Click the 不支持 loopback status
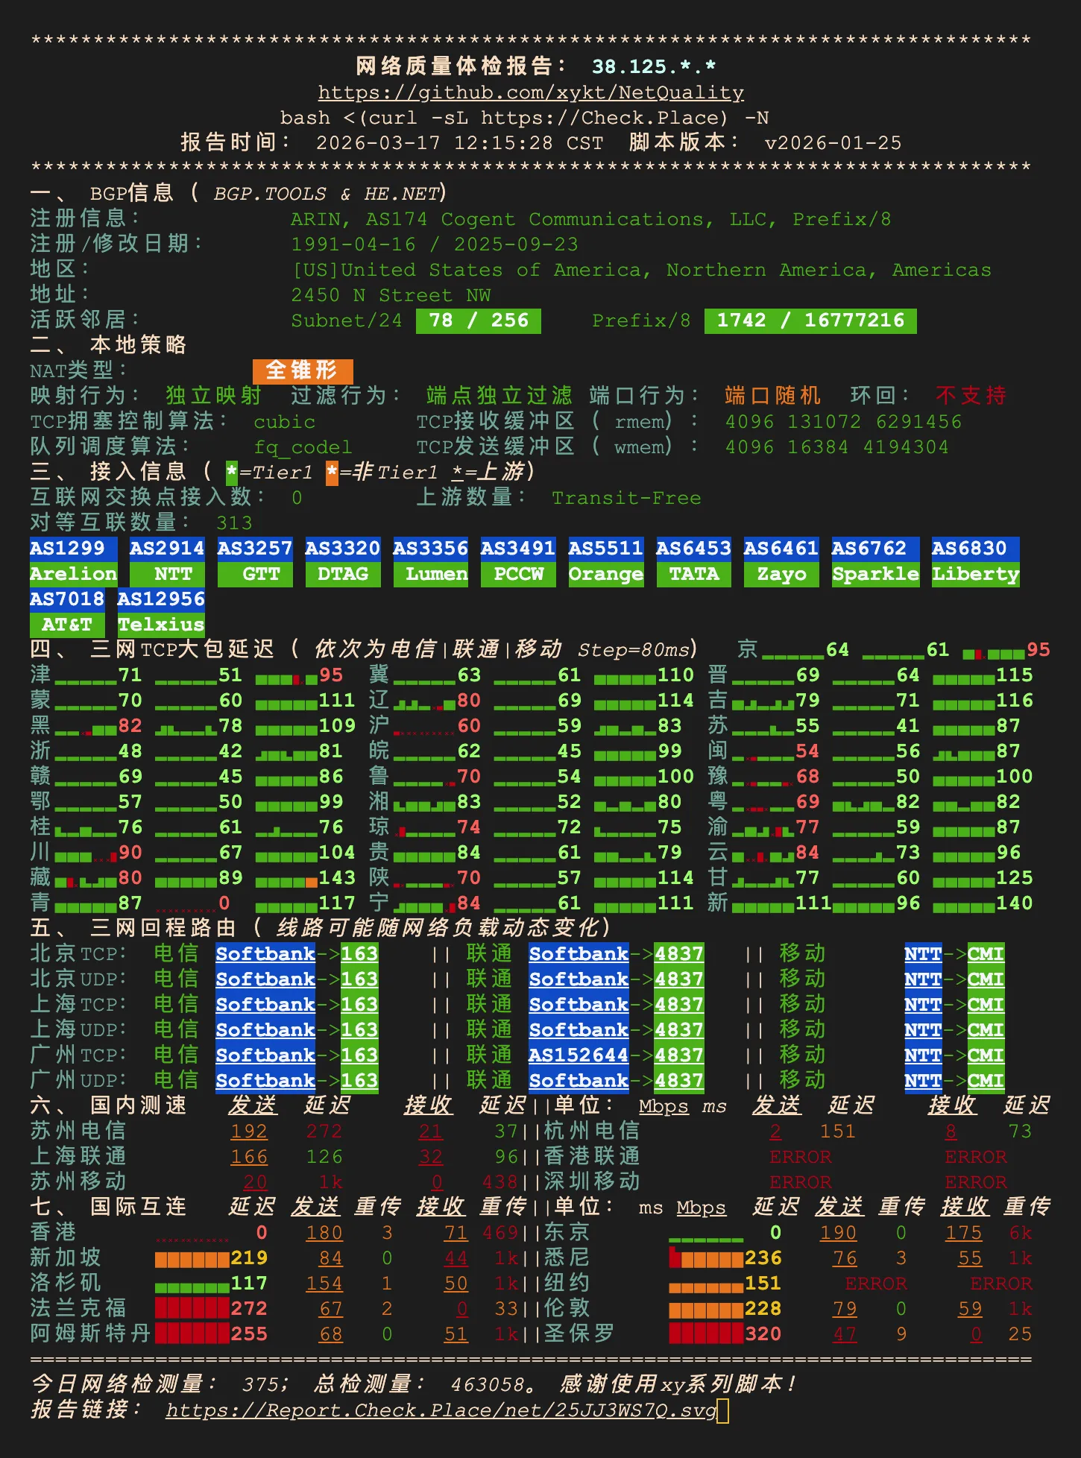The image size is (1081, 1458). point(971,395)
